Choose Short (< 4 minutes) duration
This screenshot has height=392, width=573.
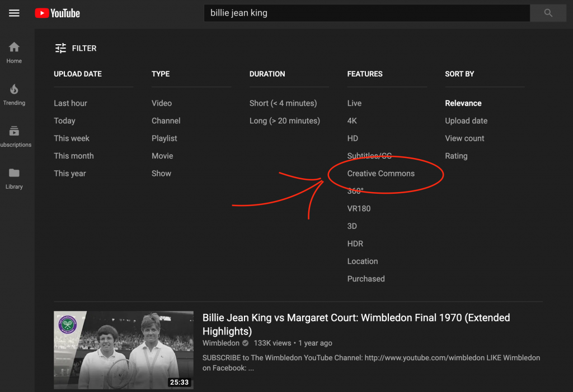(x=283, y=103)
